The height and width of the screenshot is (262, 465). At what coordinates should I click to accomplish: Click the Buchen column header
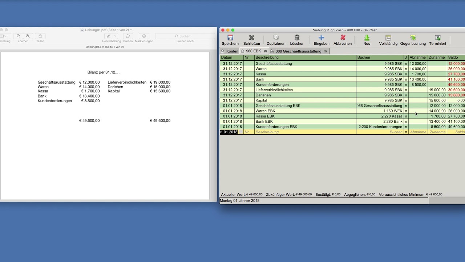[380, 57]
